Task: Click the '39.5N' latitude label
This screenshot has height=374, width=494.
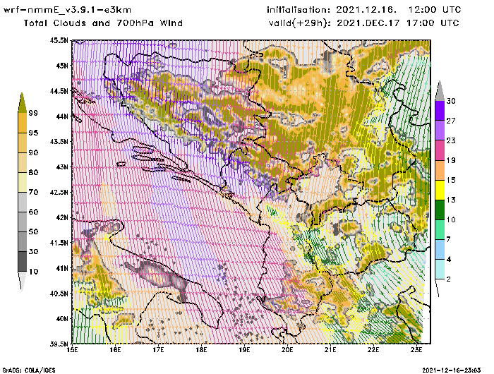Action: 59,344
